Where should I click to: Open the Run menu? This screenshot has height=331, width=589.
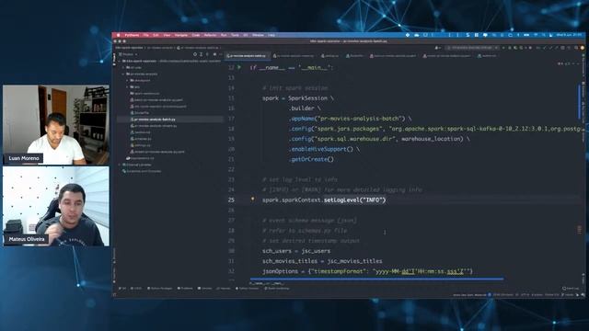pos(224,35)
